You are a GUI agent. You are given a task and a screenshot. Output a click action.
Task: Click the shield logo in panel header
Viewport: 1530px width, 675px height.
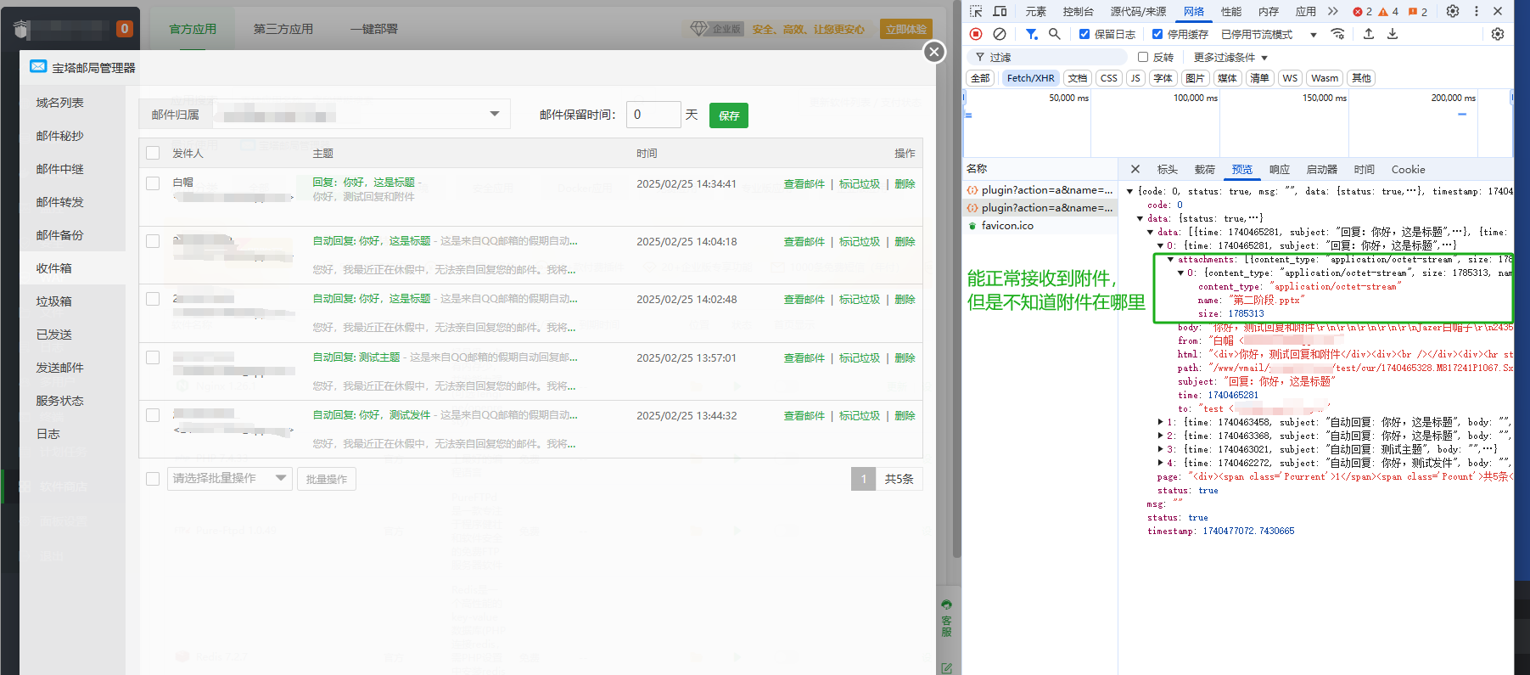tap(22, 29)
